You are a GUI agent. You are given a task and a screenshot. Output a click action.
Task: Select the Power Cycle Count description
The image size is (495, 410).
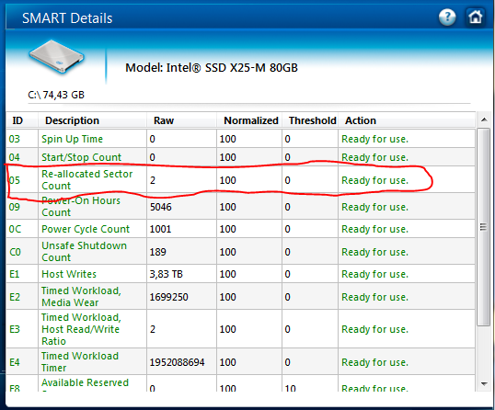(x=86, y=229)
